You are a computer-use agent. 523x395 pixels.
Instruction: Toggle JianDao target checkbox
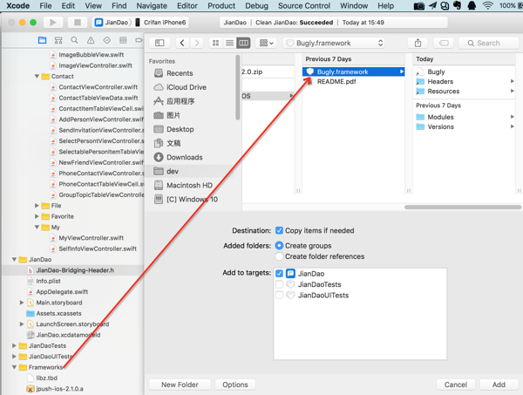(x=279, y=274)
